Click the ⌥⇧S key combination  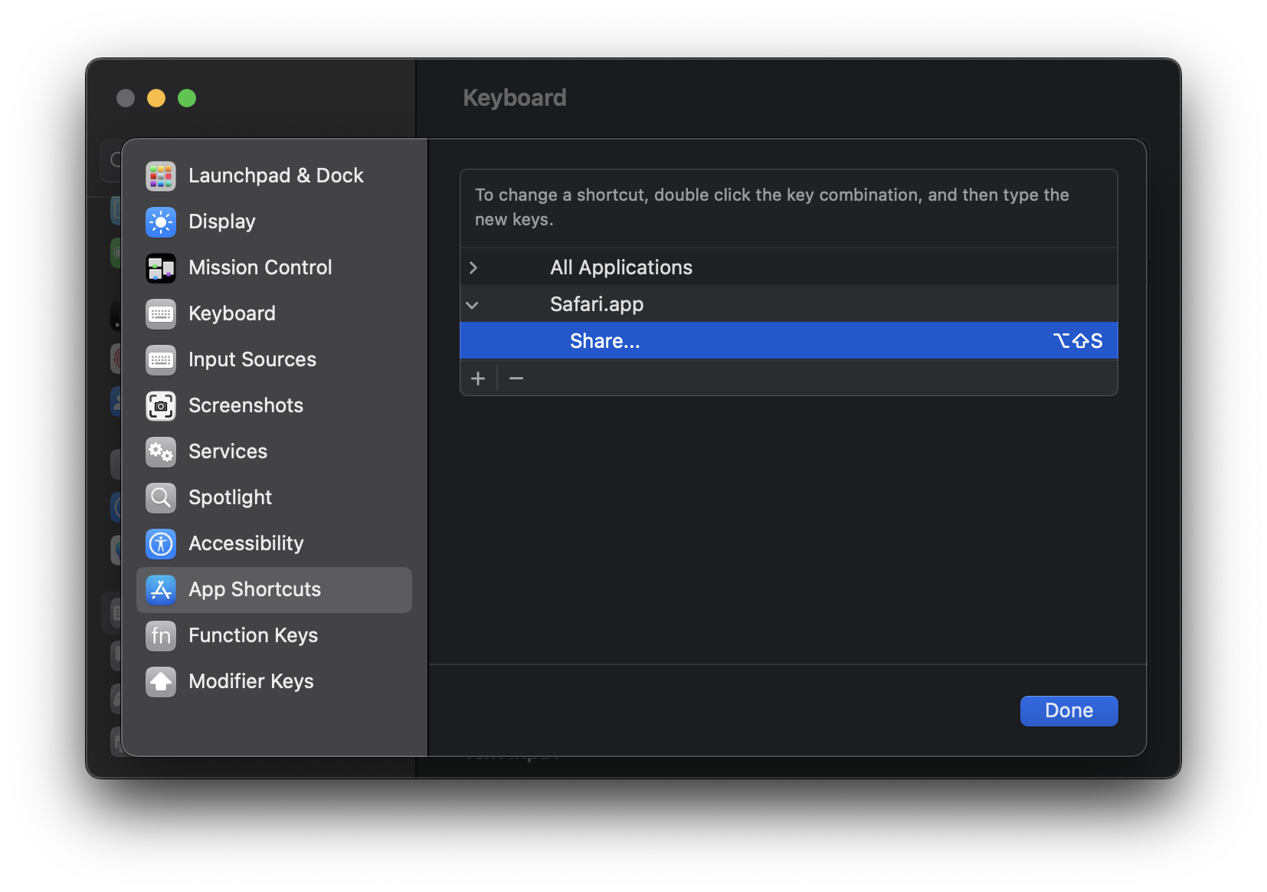tap(1078, 341)
